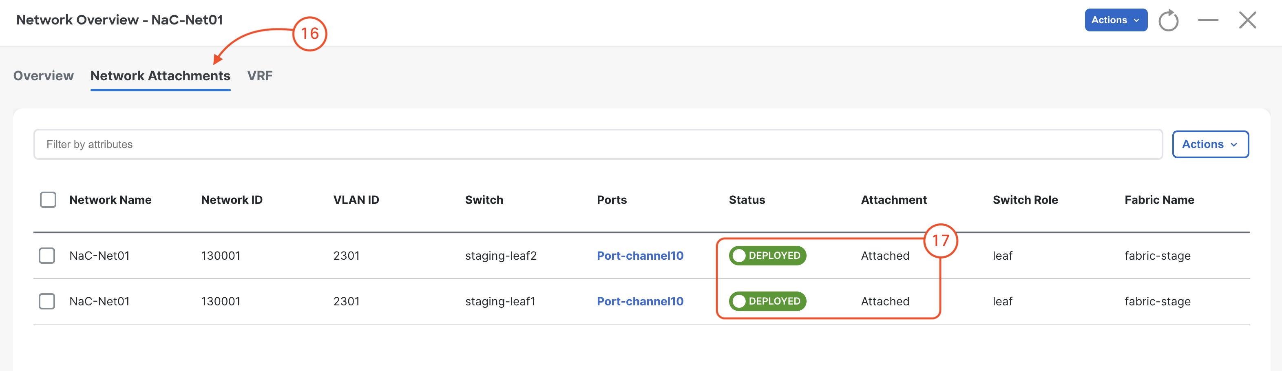Click the VLAN ID column header
1282x371 pixels.
pyautogui.click(x=356, y=200)
